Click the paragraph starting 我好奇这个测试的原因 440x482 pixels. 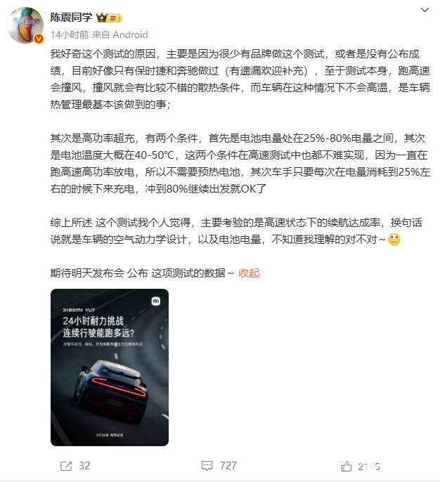pyautogui.click(x=240, y=79)
